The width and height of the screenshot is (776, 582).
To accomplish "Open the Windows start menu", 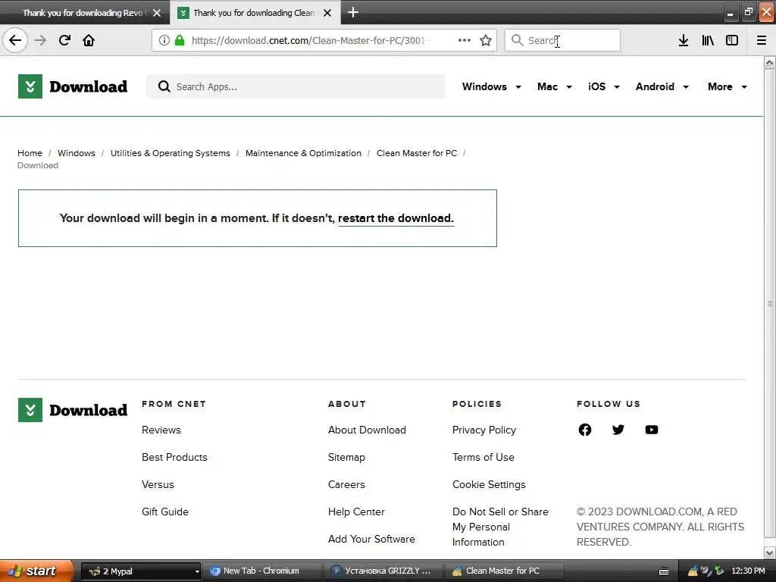I will tap(36, 571).
